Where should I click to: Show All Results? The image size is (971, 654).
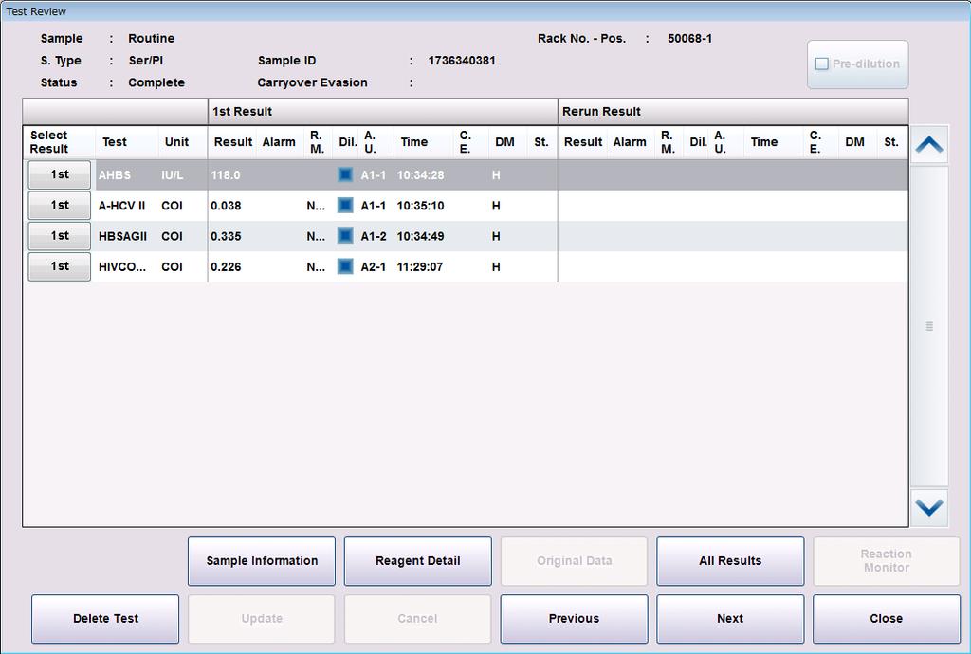pos(730,561)
